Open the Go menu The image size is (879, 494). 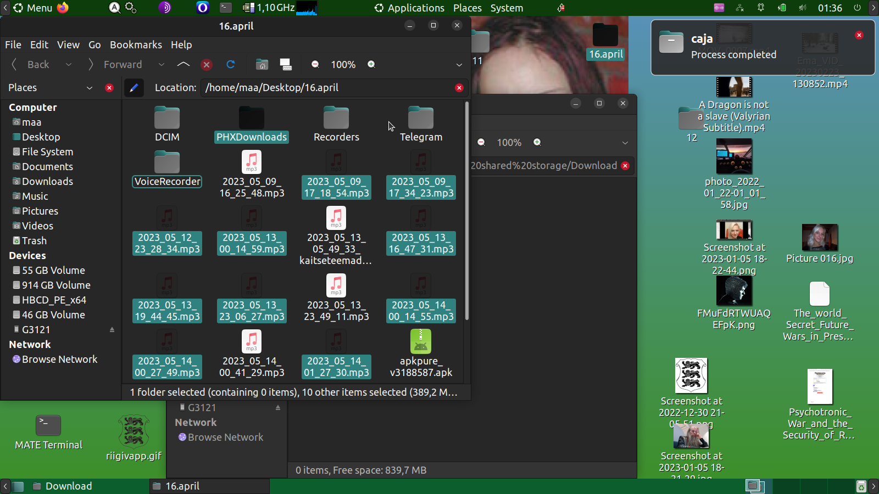[94, 45]
